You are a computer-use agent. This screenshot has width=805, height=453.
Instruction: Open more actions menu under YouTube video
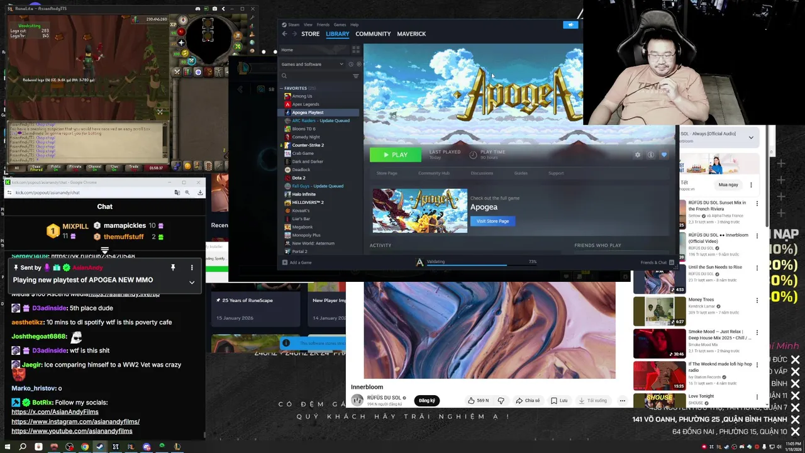pos(622,400)
